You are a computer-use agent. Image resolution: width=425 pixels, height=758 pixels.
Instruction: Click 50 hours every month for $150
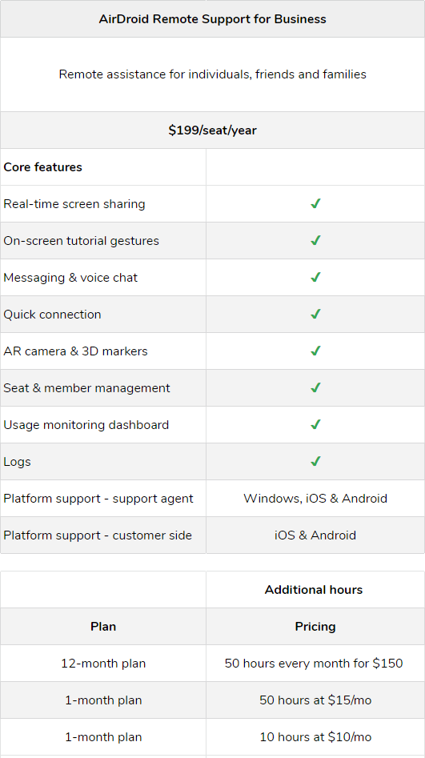click(x=314, y=664)
